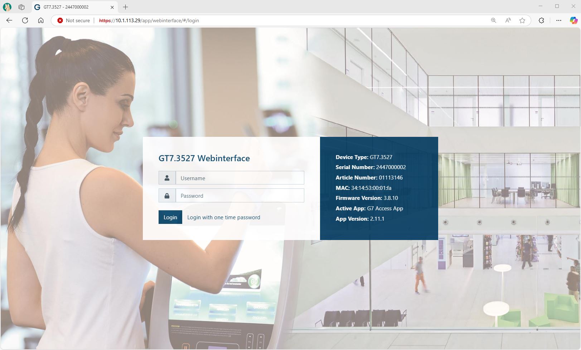This screenshot has height=350, width=581.
Task: Select the MAC 34:14:53:00:01:fa text
Action: pyautogui.click(x=363, y=188)
